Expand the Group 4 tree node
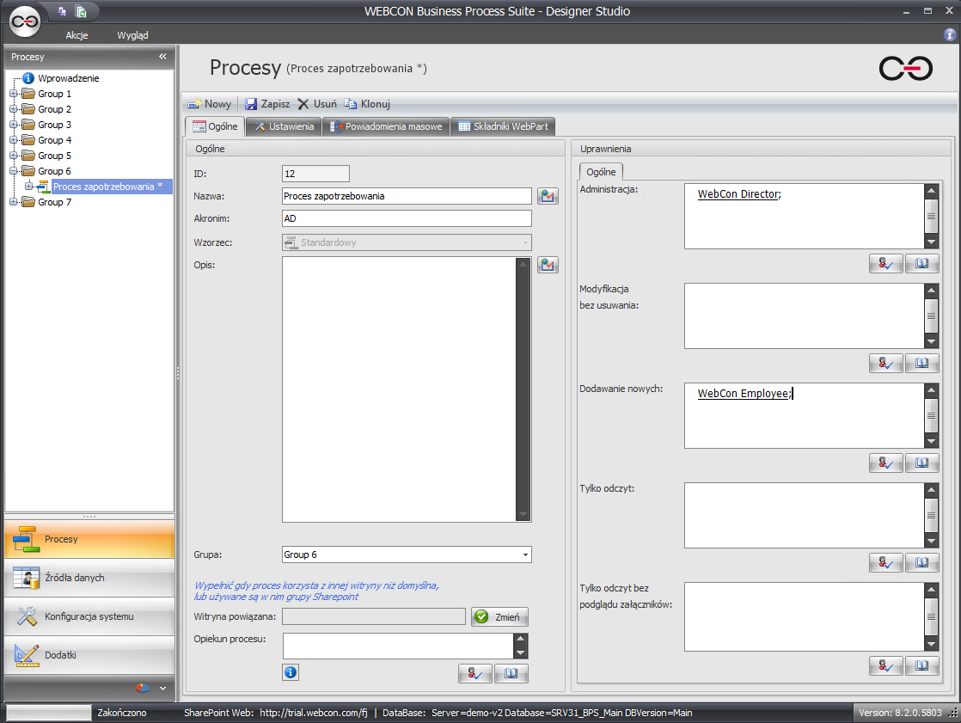961x723 pixels. coord(14,139)
